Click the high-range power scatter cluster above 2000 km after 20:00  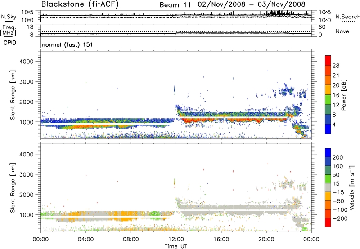pyautogui.click(x=286, y=89)
